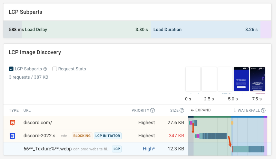Image resolution: width=276 pixels, height=159 pixels.
Task: Click the Load Duration 3.26 s segment
Action: click(x=205, y=29)
